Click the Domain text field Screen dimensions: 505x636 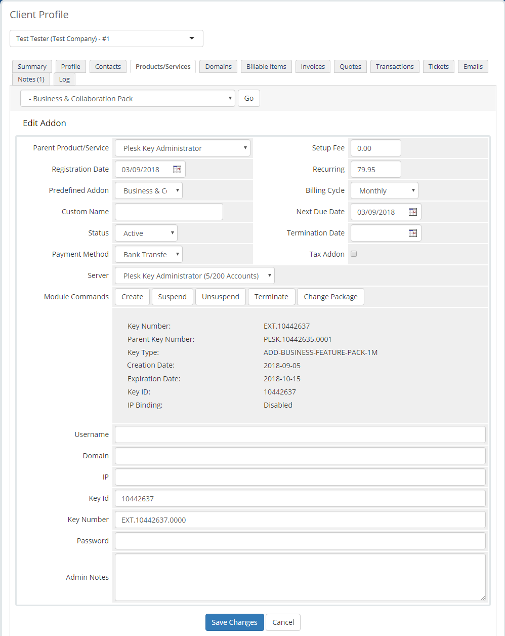300,456
